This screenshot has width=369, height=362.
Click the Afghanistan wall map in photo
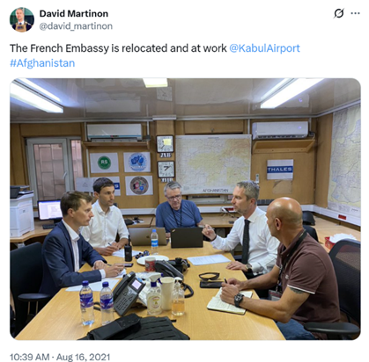pyautogui.click(x=213, y=164)
